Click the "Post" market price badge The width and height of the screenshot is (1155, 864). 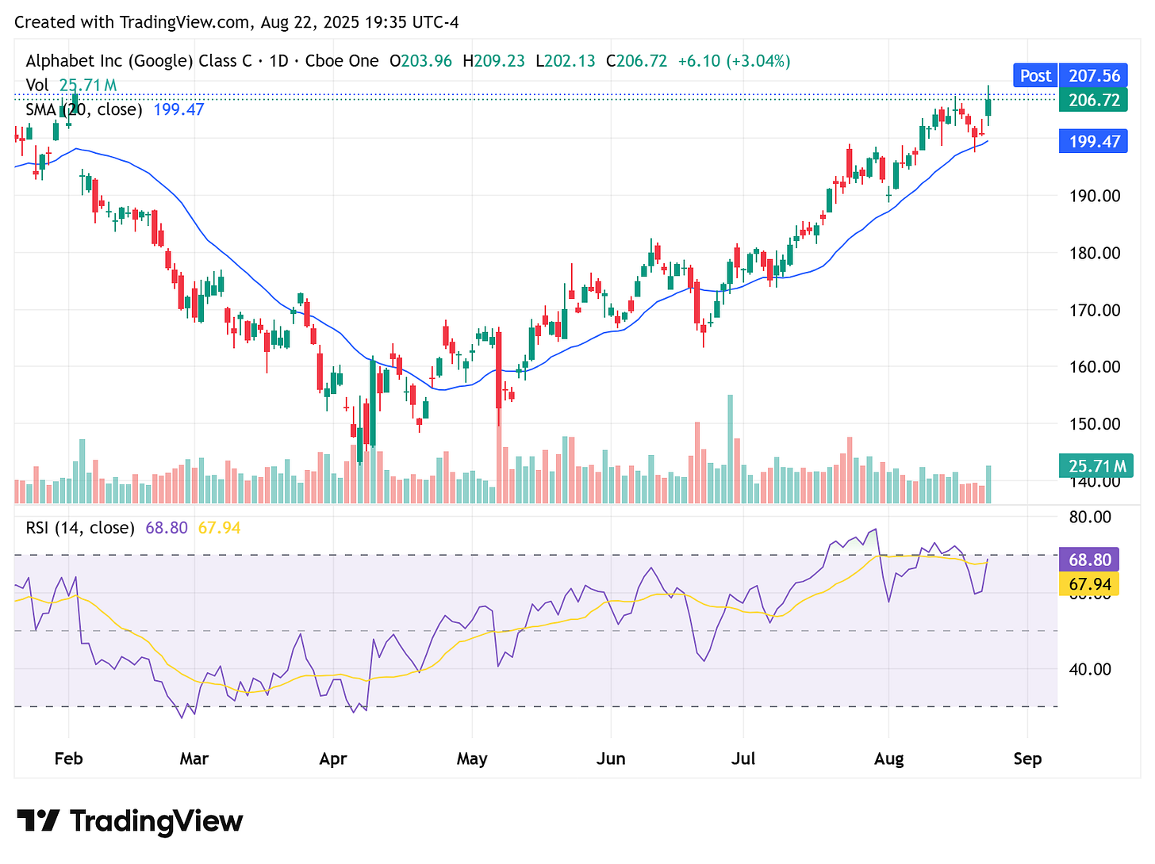pos(1034,75)
